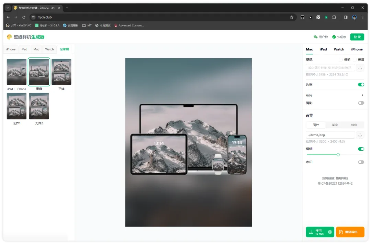Open the 小程序 mini program link

pyautogui.click(x=339, y=37)
